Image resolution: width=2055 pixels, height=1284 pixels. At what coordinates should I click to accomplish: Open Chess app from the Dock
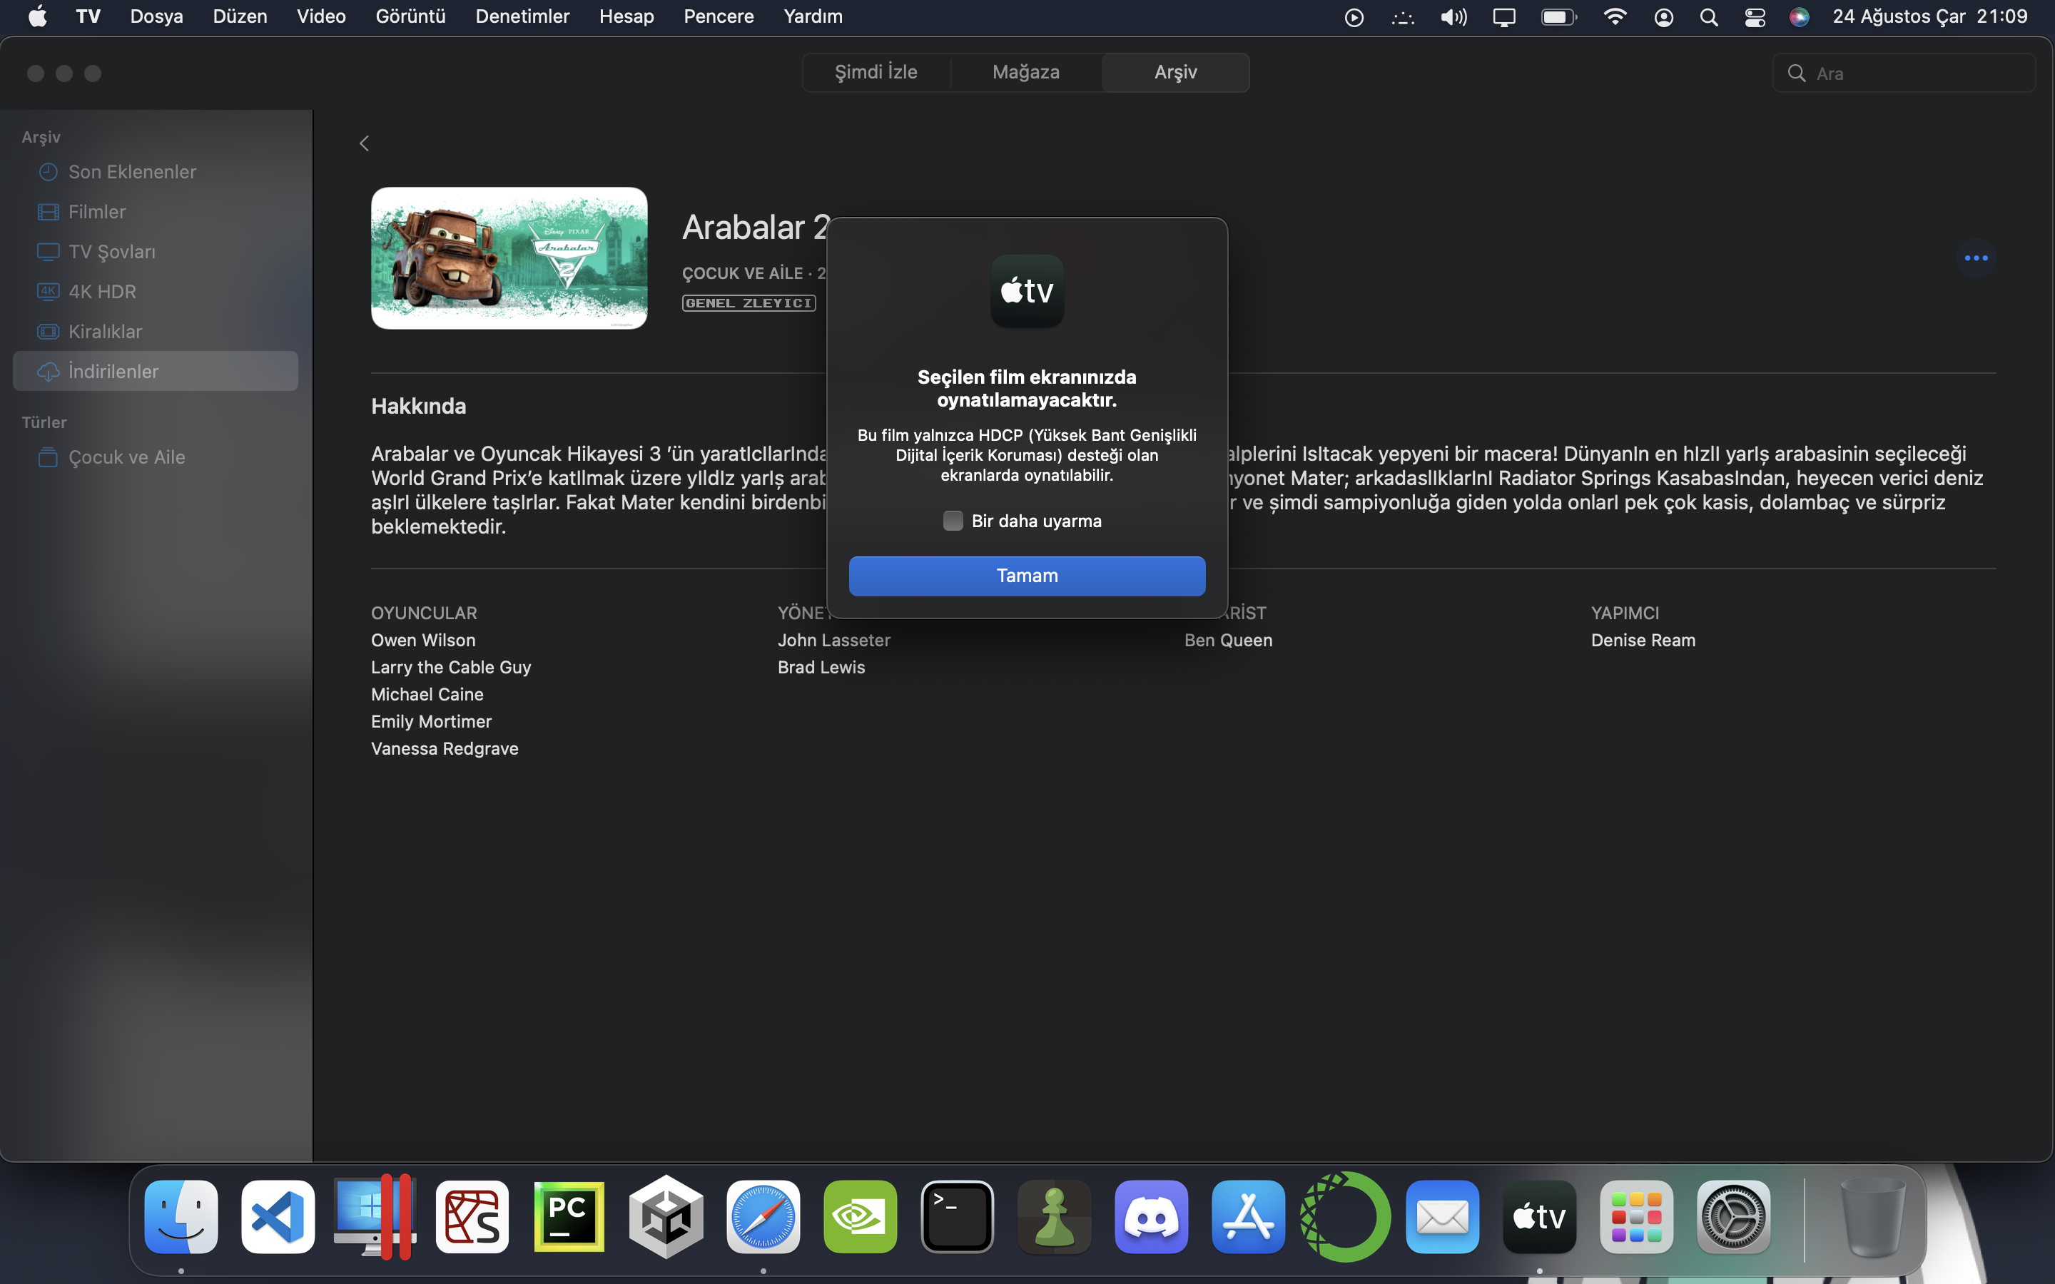(1054, 1216)
